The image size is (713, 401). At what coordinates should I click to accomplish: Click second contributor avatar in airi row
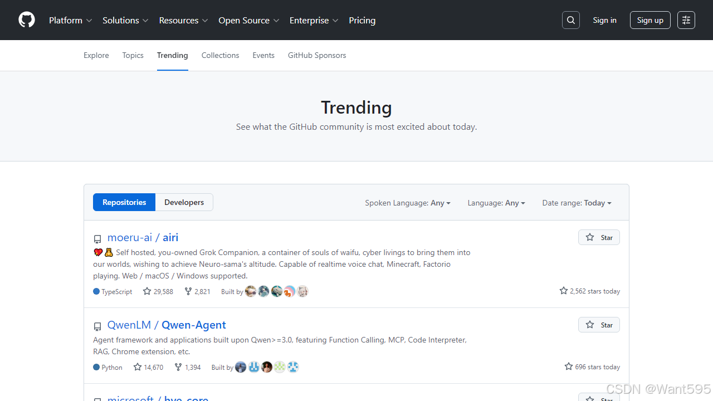coord(263,291)
